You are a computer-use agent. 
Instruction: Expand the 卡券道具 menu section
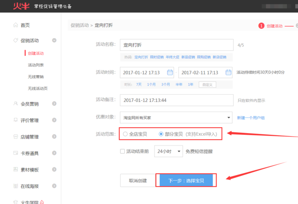54,153
